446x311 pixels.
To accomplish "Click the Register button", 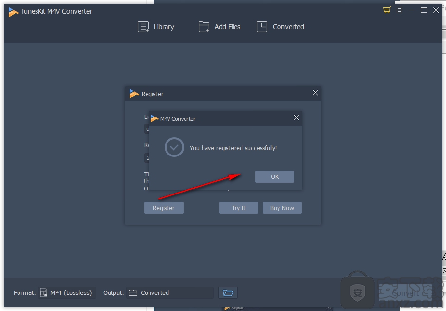I will pos(164,208).
